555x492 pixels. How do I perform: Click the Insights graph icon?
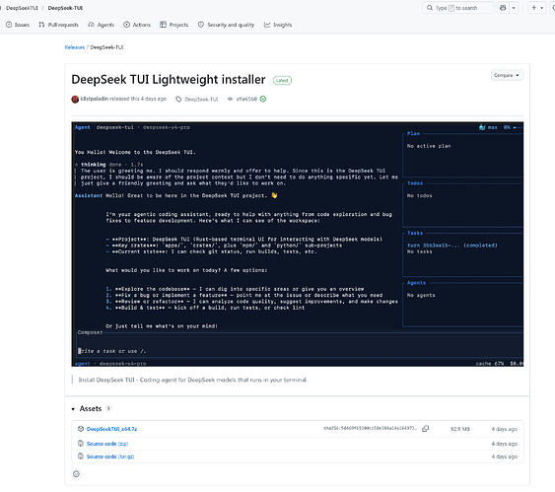click(x=267, y=25)
